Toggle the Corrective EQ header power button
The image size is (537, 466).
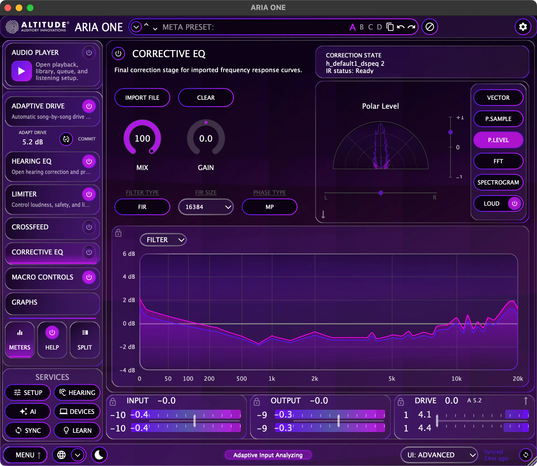118,54
